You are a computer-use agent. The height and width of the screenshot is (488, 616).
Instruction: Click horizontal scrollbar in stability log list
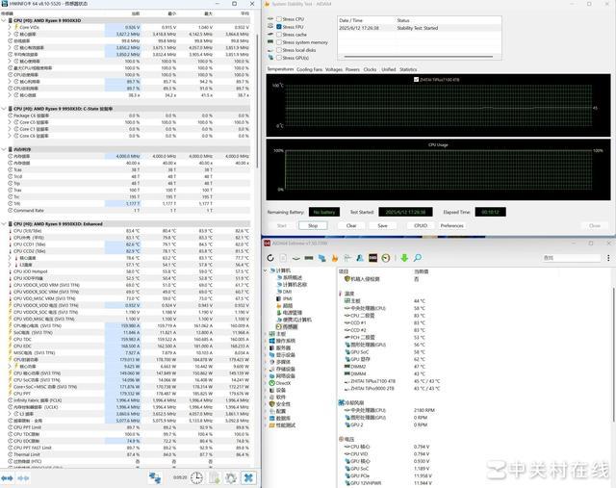tap(419, 57)
